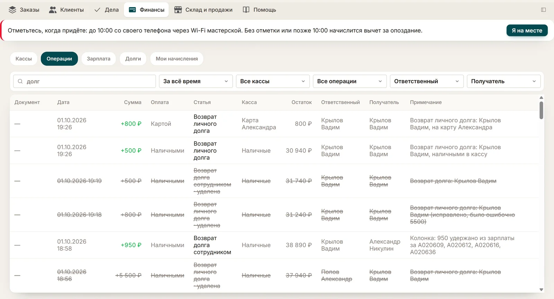The width and height of the screenshot is (554, 299).
Task: Click the struck-through +5 500 ₽ amount
Action: coord(128,275)
